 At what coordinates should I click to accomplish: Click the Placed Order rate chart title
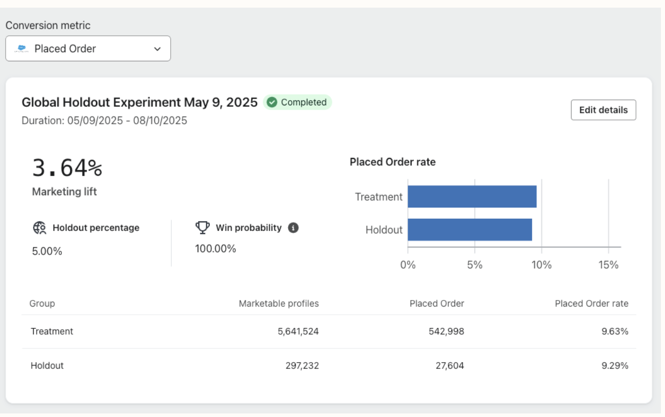click(x=392, y=162)
